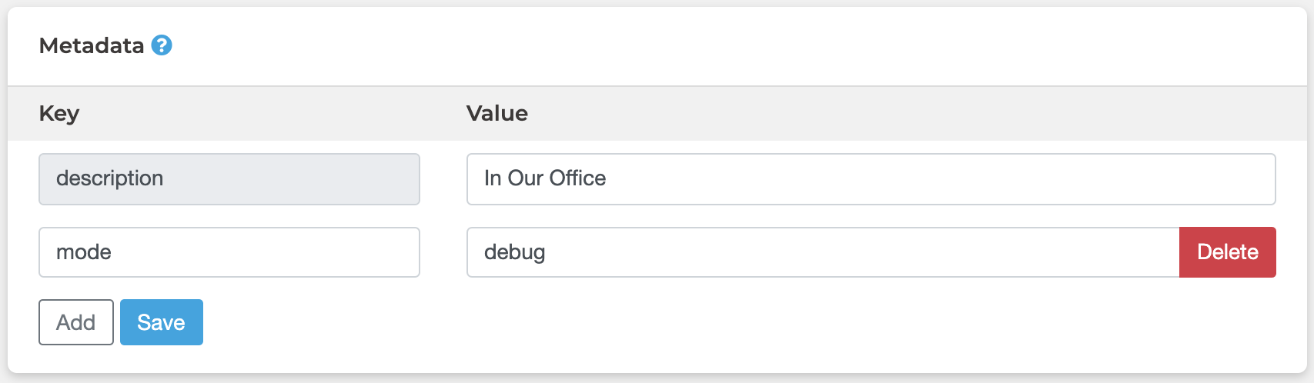The image size is (1314, 383).
Task: Add a new metadata key row
Action: click(x=76, y=322)
